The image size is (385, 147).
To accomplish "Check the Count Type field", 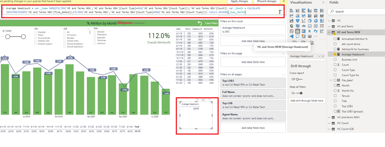I will 335,70.
